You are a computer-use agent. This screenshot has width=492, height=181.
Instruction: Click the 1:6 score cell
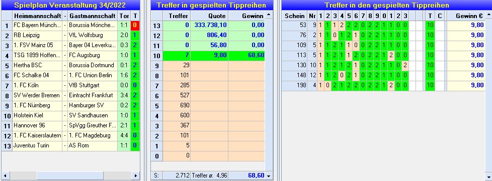click(124, 75)
